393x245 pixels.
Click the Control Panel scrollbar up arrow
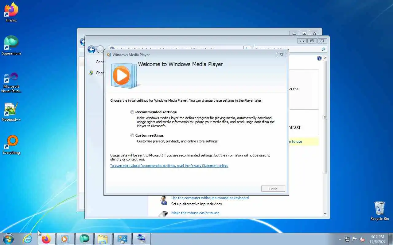click(x=325, y=58)
